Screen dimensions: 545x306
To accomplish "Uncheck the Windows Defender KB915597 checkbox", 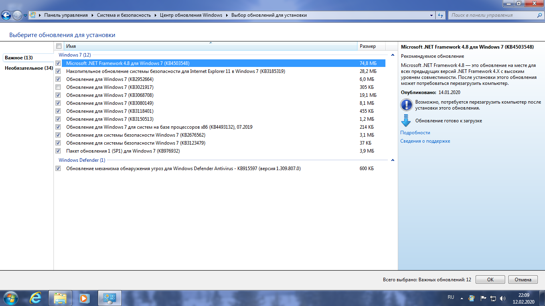I will pyautogui.click(x=58, y=169).
